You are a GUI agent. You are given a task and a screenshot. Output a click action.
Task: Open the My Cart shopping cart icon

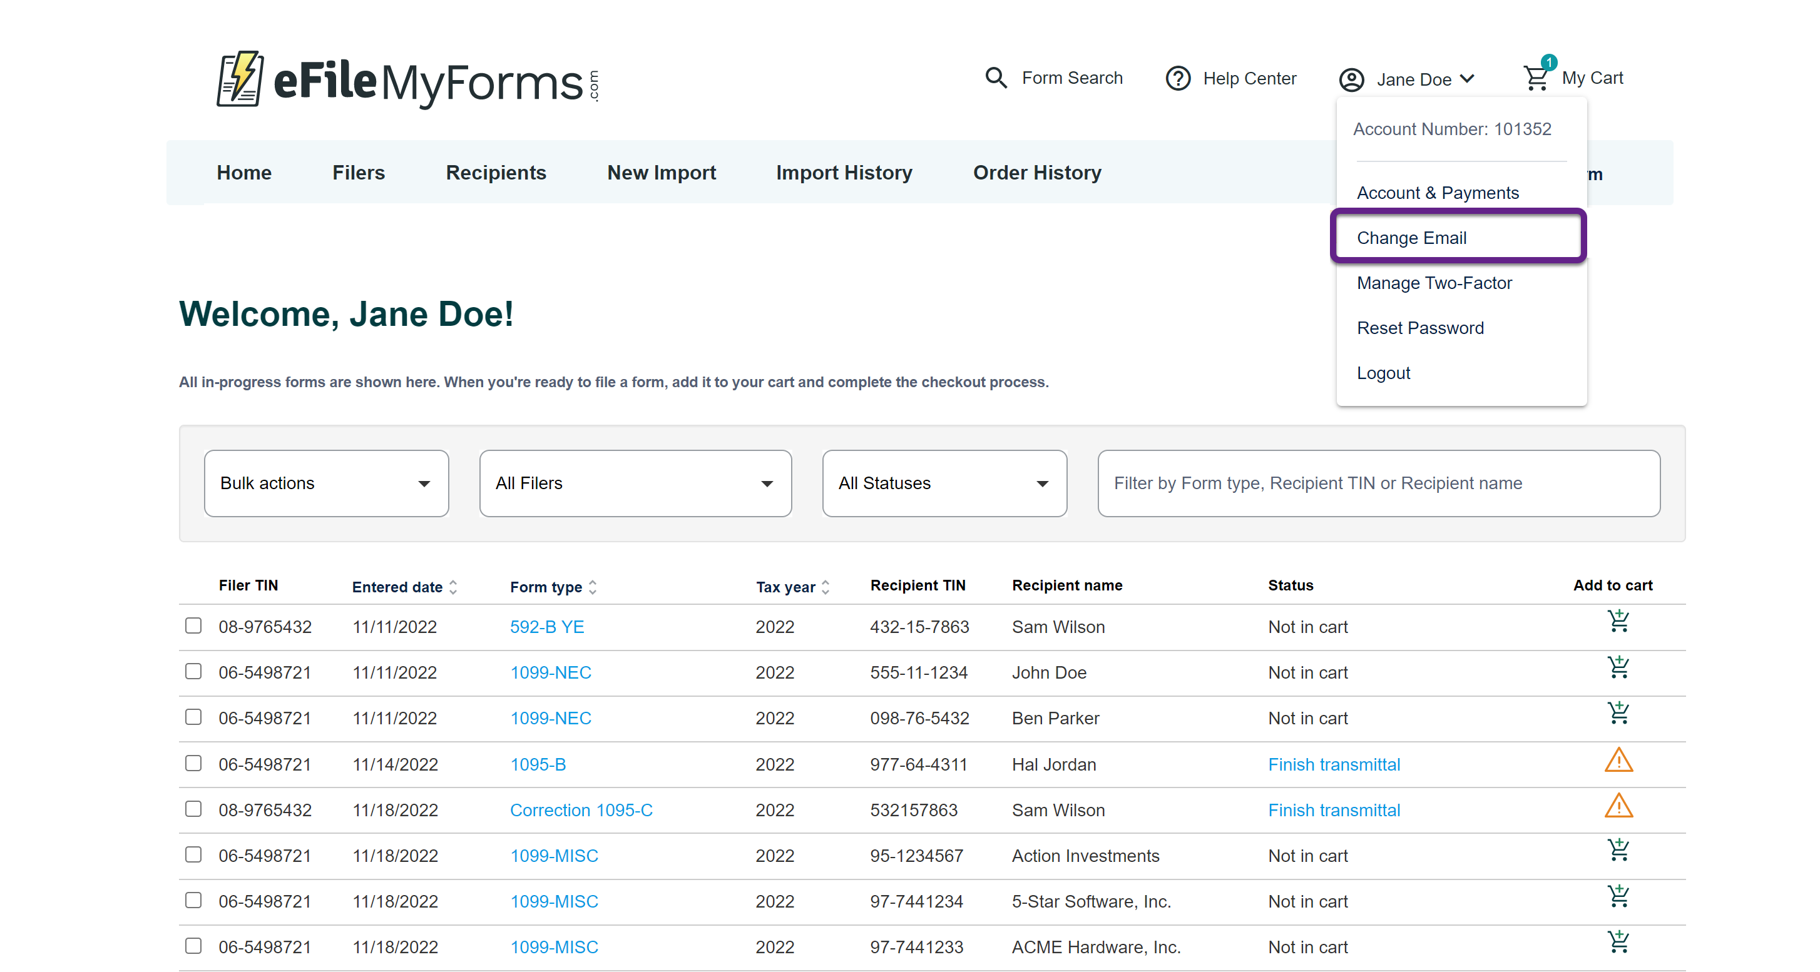(1535, 78)
